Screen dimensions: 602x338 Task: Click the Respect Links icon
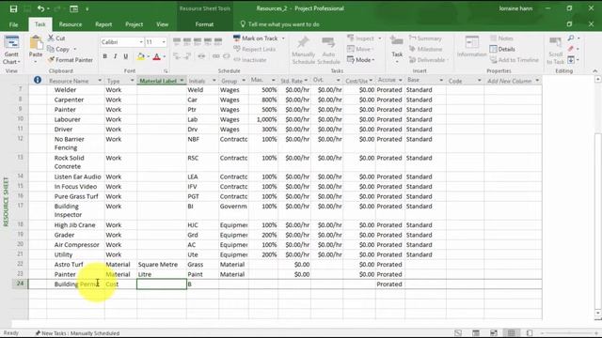tap(236, 49)
